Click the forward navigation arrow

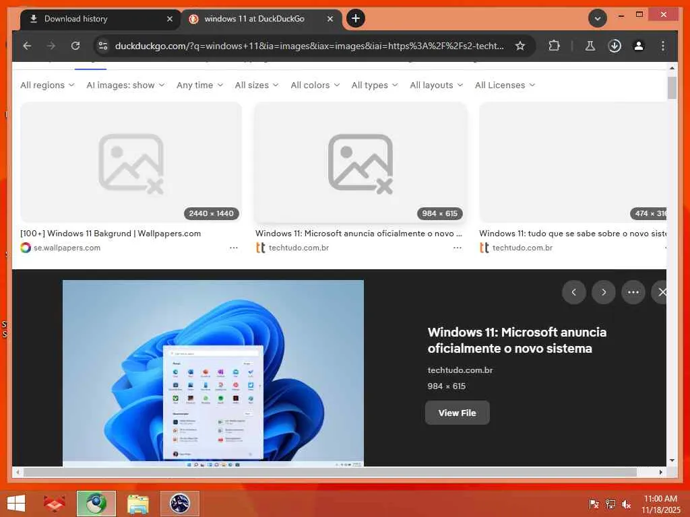click(51, 46)
